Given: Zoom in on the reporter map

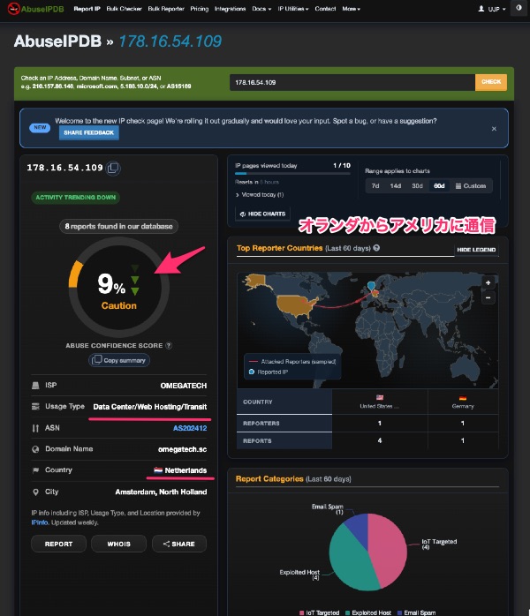Looking at the screenshot, I should [x=488, y=282].
